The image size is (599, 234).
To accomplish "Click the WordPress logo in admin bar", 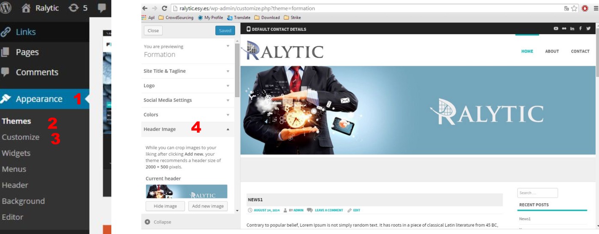I will 6,8.
